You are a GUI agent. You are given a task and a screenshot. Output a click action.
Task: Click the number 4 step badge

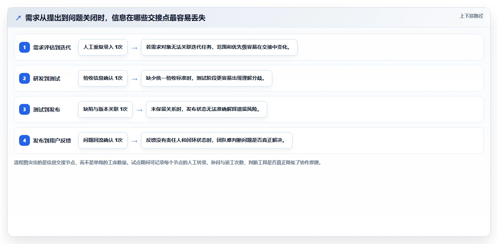point(25,140)
